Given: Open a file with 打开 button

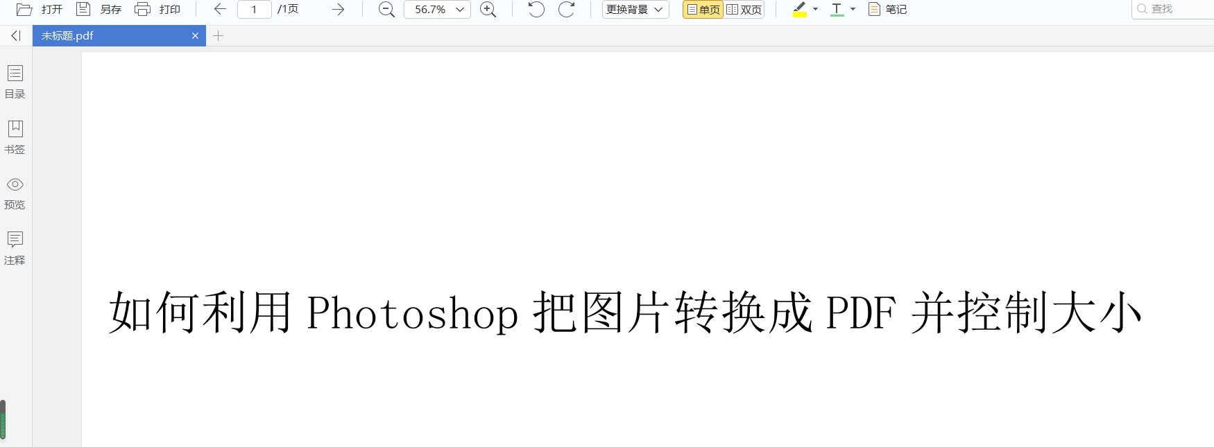Looking at the screenshot, I should (40, 9).
